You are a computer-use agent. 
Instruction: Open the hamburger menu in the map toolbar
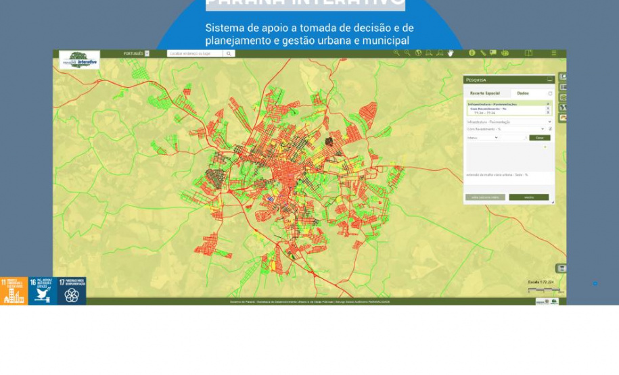tap(553, 53)
